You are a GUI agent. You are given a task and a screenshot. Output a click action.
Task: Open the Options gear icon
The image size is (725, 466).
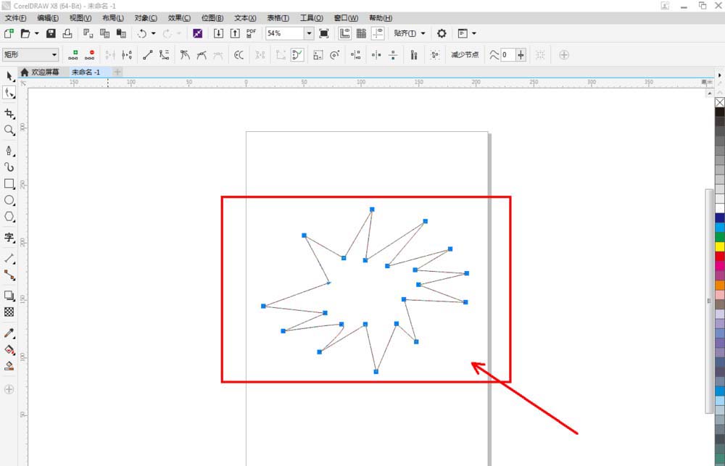pyautogui.click(x=442, y=33)
